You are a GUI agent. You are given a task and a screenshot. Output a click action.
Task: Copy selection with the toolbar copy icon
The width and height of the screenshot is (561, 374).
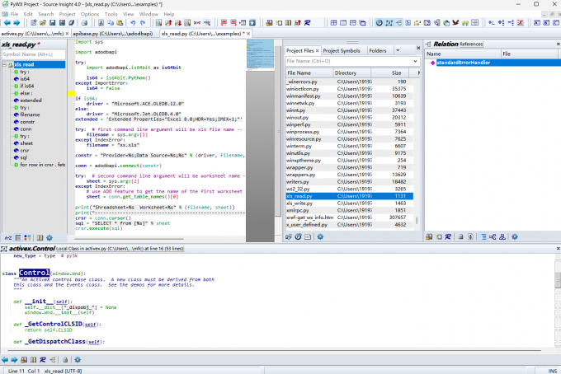(x=111, y=23)
